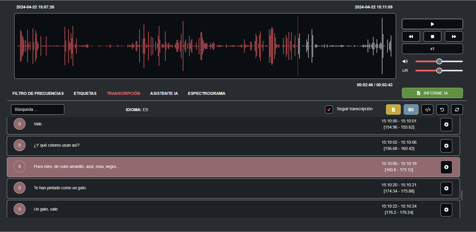Open the Asistente IA tab

tap(164, 94)
